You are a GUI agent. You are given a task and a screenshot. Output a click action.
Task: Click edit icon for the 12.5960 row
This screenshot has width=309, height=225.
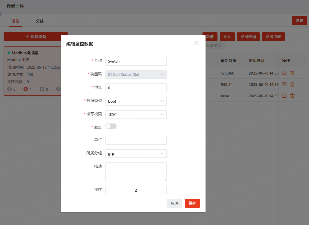click(284, 73)
